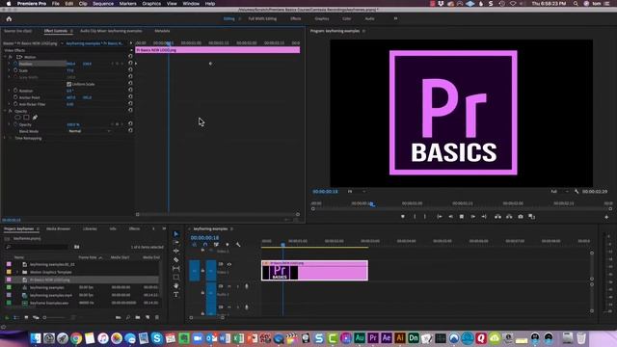This screenshot has width=617, height=347.
Task: Switch to Audio Clip Mixer tab
Action: pos(111,31)
